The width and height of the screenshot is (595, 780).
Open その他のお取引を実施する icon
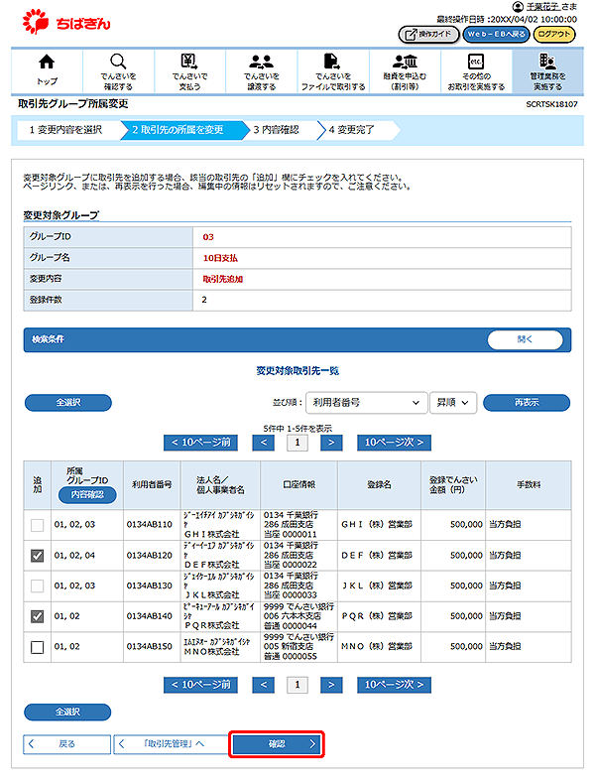[x=475, y=63]
